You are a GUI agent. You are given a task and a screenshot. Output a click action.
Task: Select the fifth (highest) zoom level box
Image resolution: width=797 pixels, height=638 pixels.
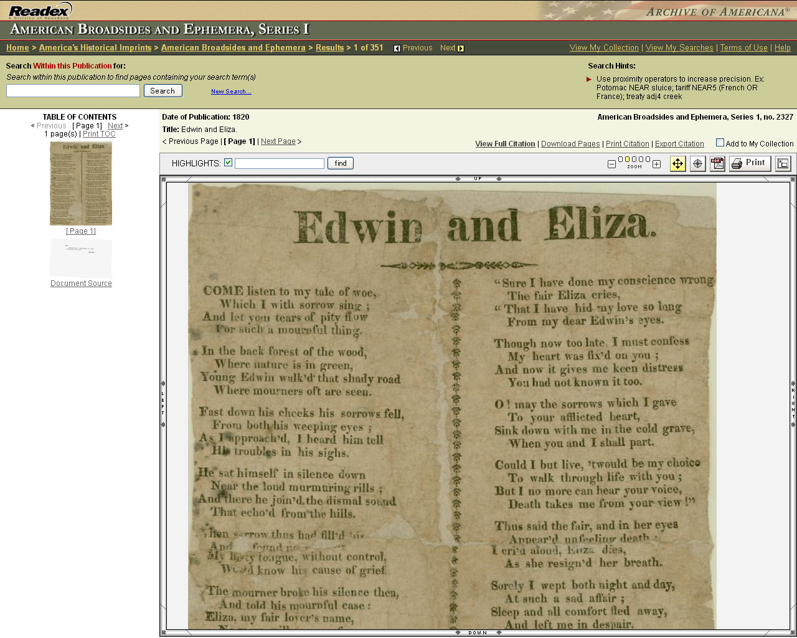[x=648, y=159]
